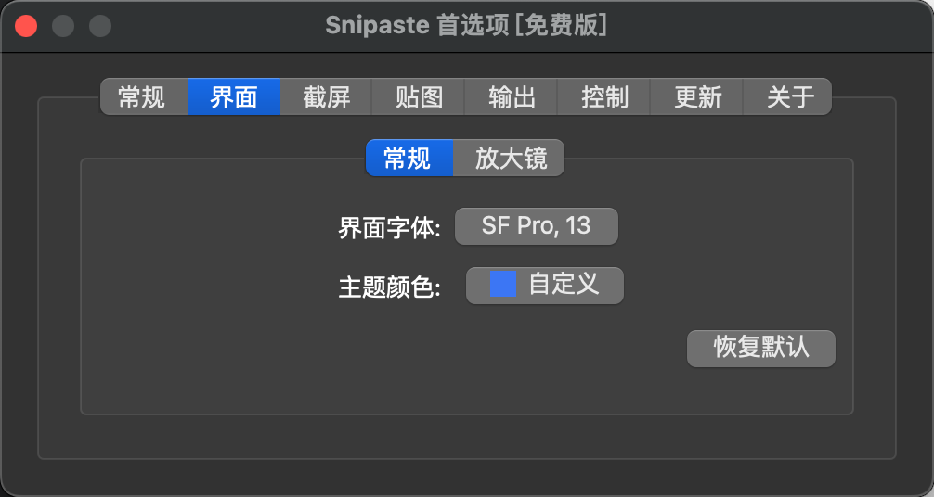Switch to the 放大镜 sub-tab

click(510, 158)
